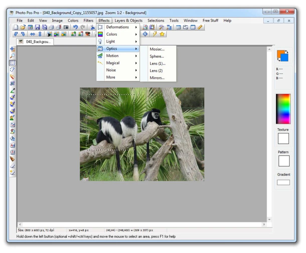Save the current image

(37, 27)
